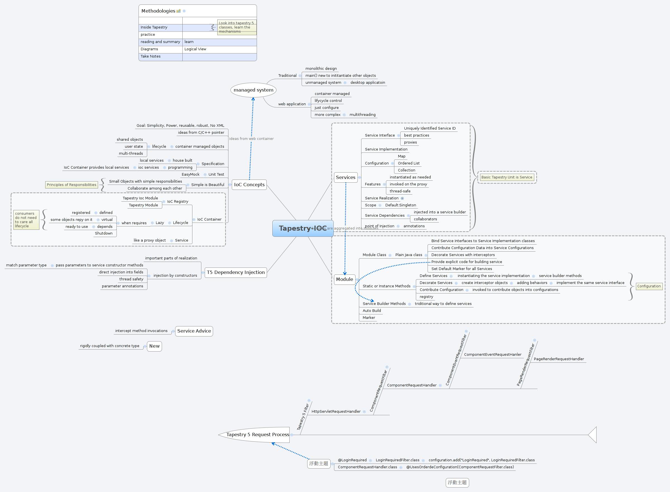
Task: Click the minus icon next to Scope
Action: pos(380,206)
